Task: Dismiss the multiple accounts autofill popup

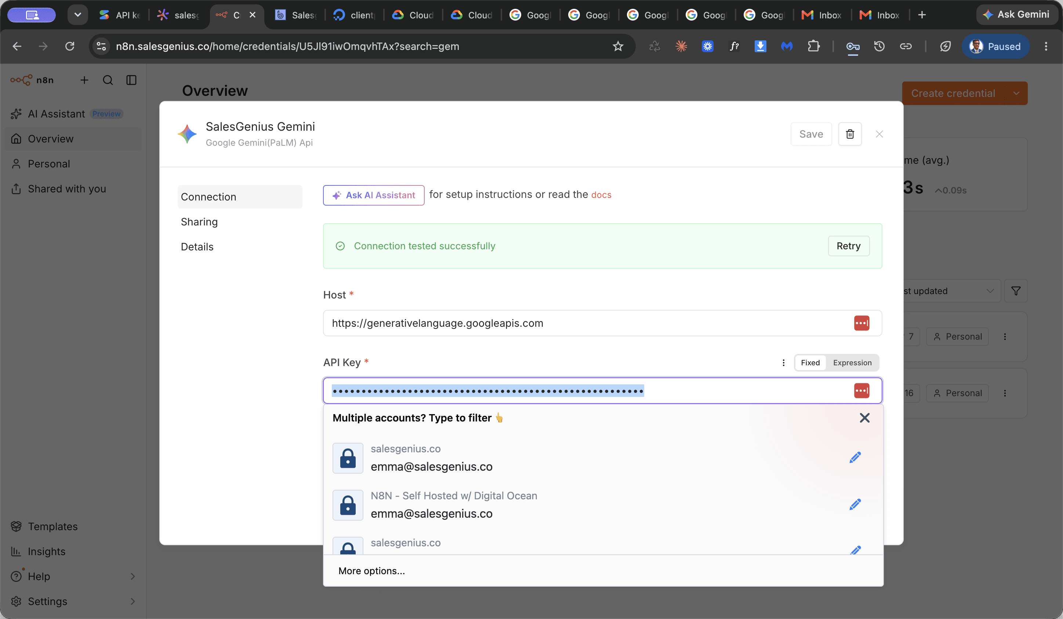Action: tap(864, 418)
